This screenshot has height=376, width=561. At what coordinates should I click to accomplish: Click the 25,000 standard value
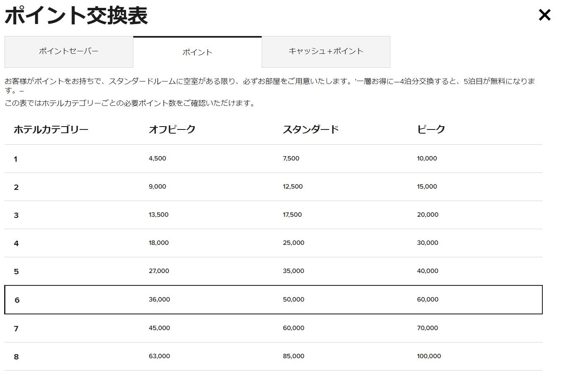point(294,243)
